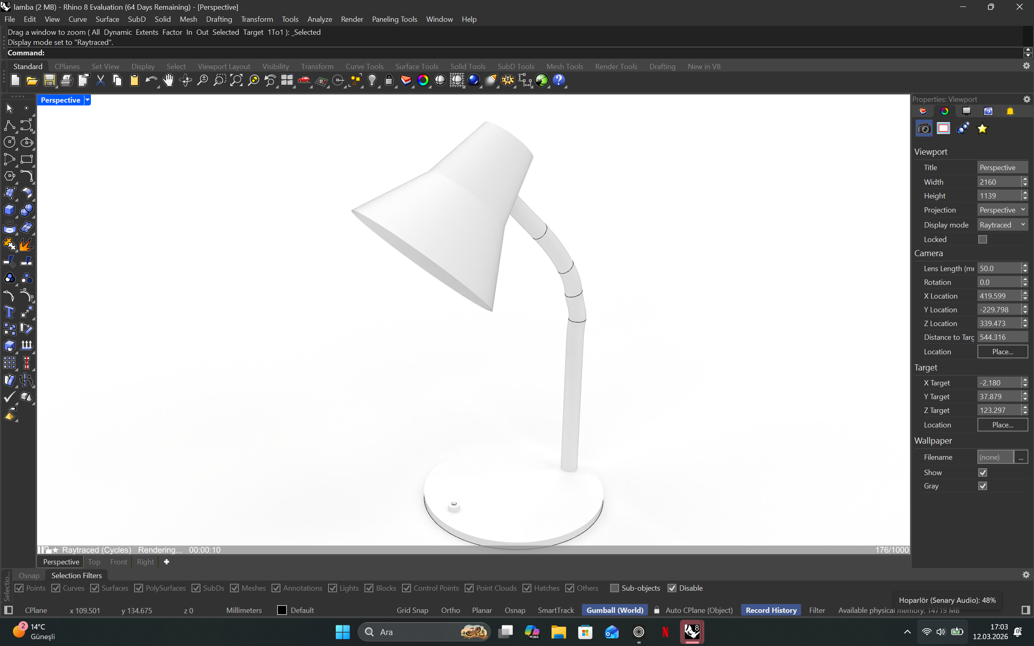Open the Surface menu

coord(107,19)
